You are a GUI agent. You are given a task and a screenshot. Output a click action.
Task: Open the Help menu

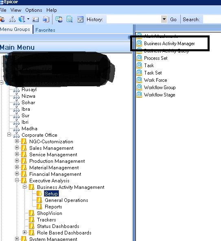tap(52, 10)
